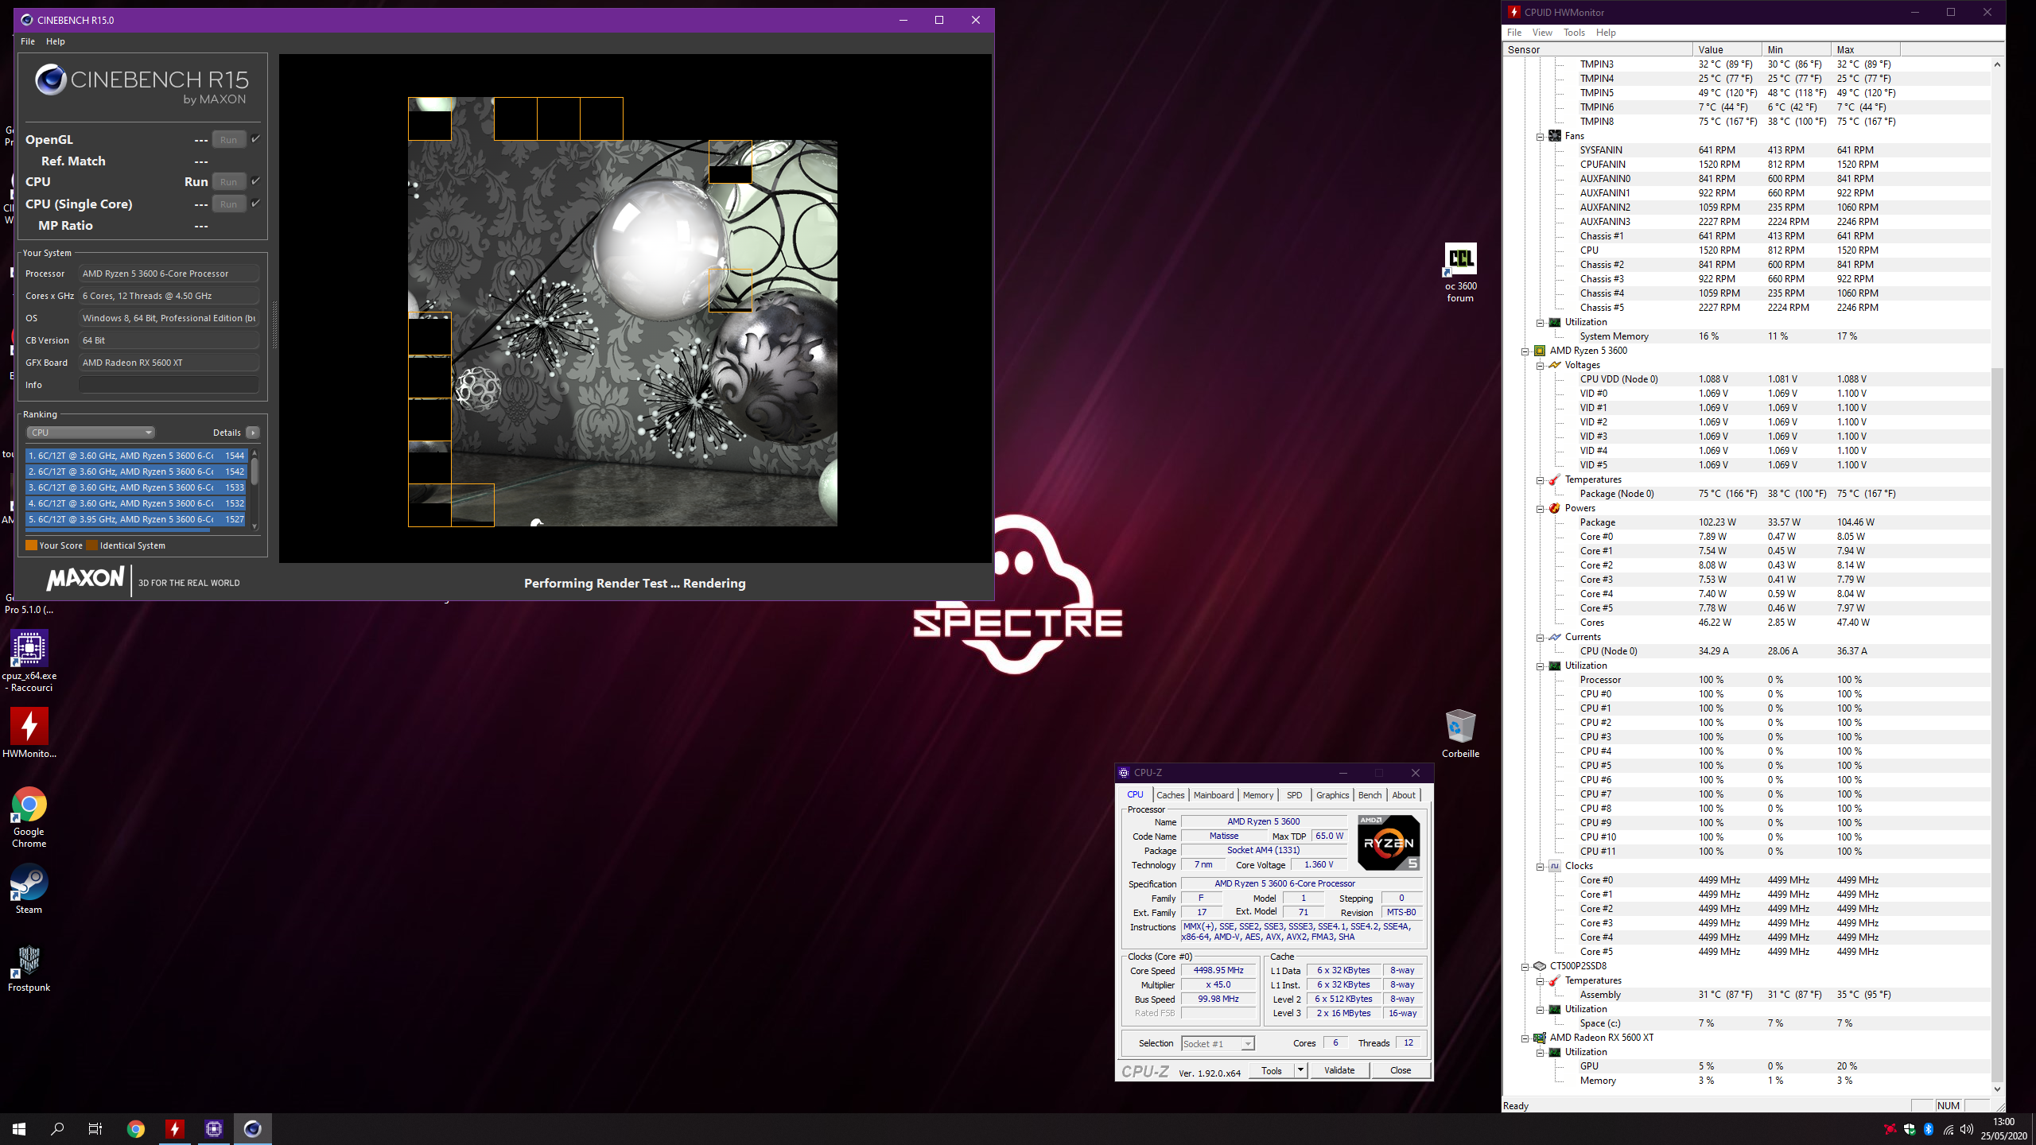
Task: Open the View menu in HWMonitor
Action: (1542, 33)
